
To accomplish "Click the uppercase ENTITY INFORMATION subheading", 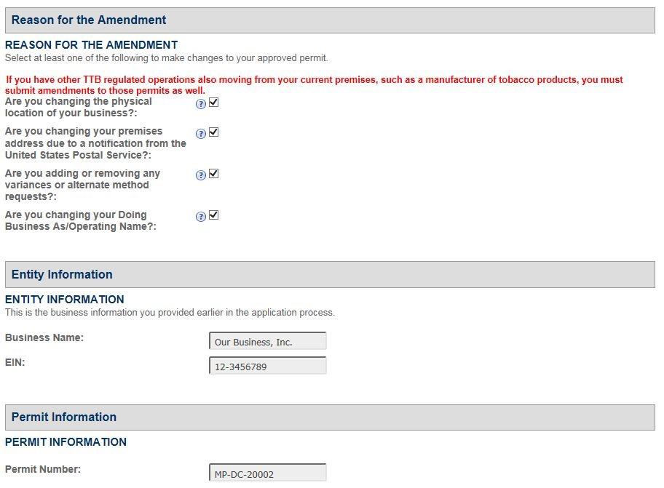I will pos(65,300).
